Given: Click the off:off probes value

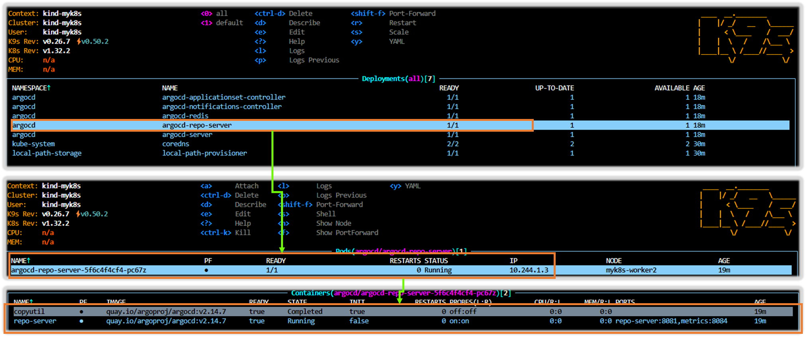Looking at the screenshot, I should (x=463, y=312).
